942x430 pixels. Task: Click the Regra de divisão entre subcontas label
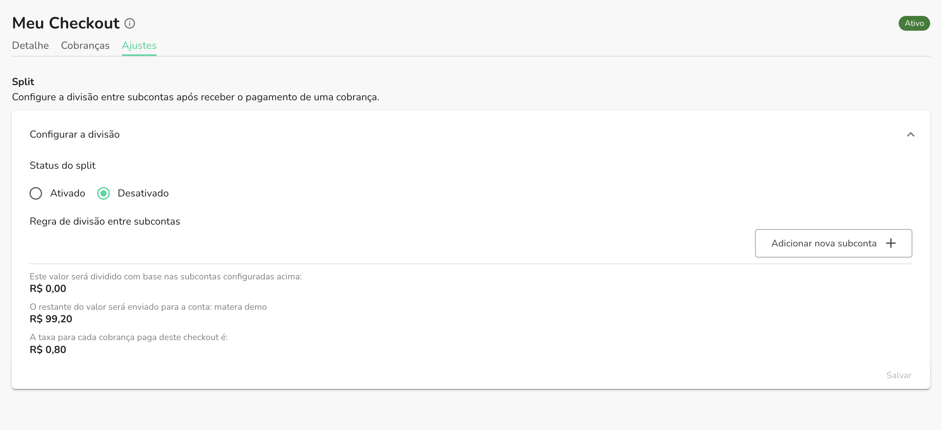pyautogui.click(x=105, y=221)
